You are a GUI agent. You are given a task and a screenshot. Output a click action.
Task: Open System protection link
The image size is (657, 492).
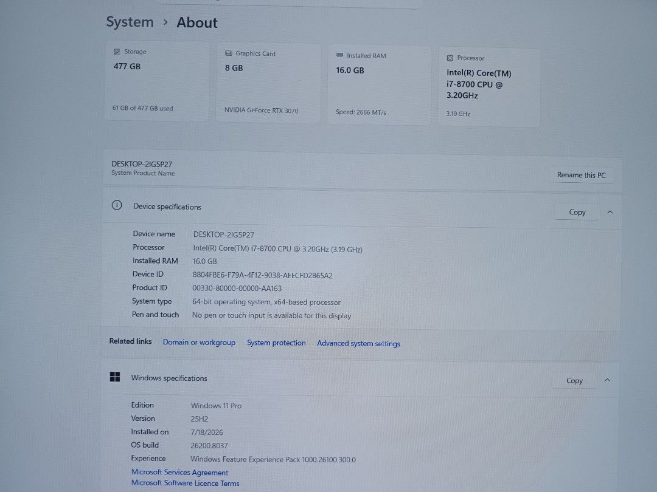[276, 343]
